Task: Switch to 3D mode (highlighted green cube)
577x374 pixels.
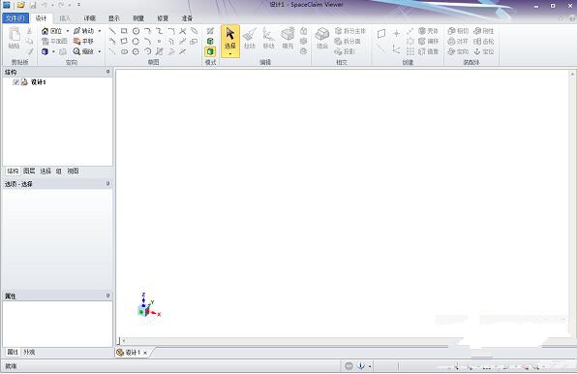Action: 210,51
